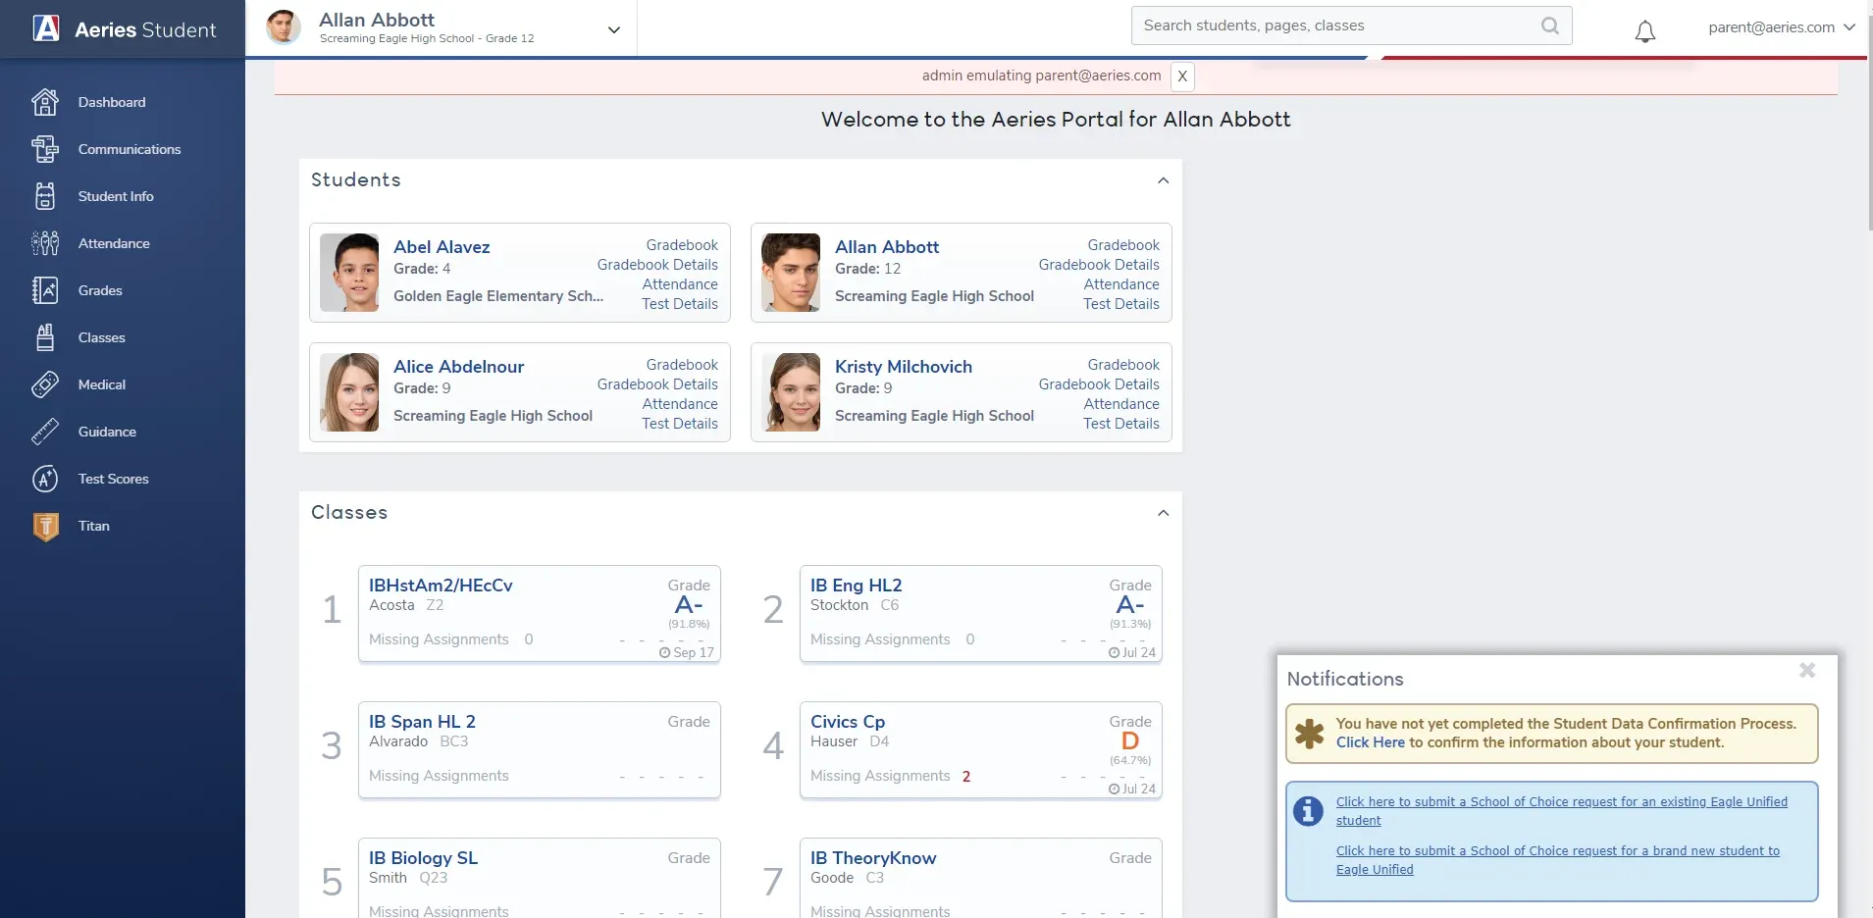Image resolution: width=1873 pixels, height=918 pixels.
Task: Open IBHstAm2/HEcCv class
Action: (441, 586)
